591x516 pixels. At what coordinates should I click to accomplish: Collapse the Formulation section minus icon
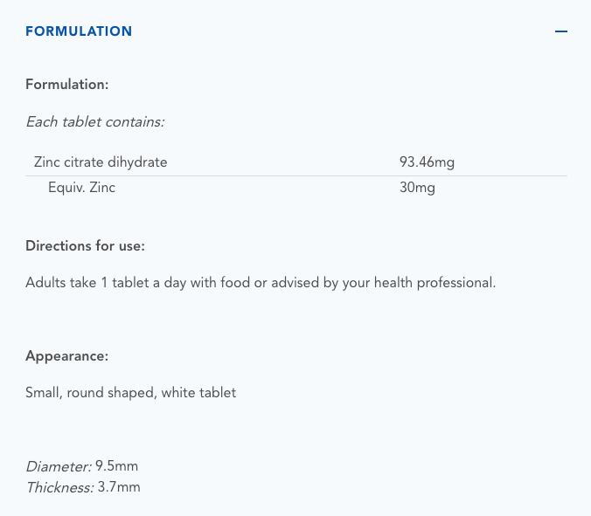(x=560, y=31)
